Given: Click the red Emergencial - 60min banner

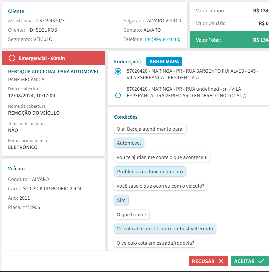Looking at the screenshot, I should point(53,58).
